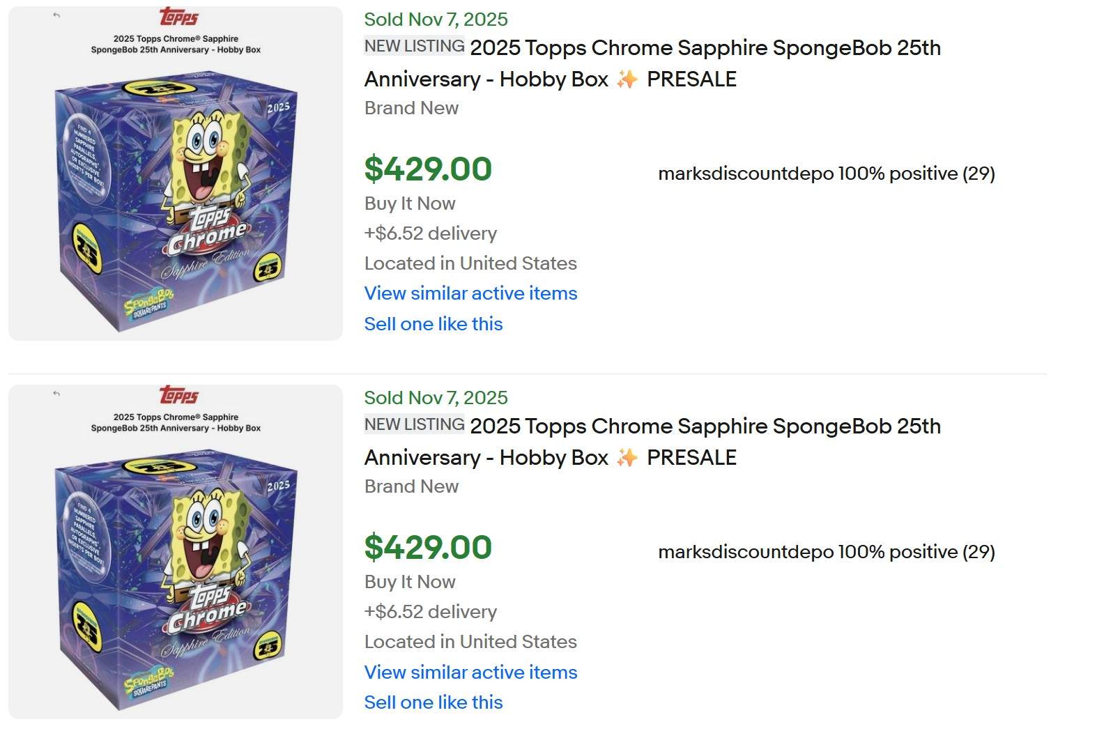Open the first 2025 Topps Chrome Sapphire listing title
This screenshot has height=731, width=1097.
[x=704, y=48]
